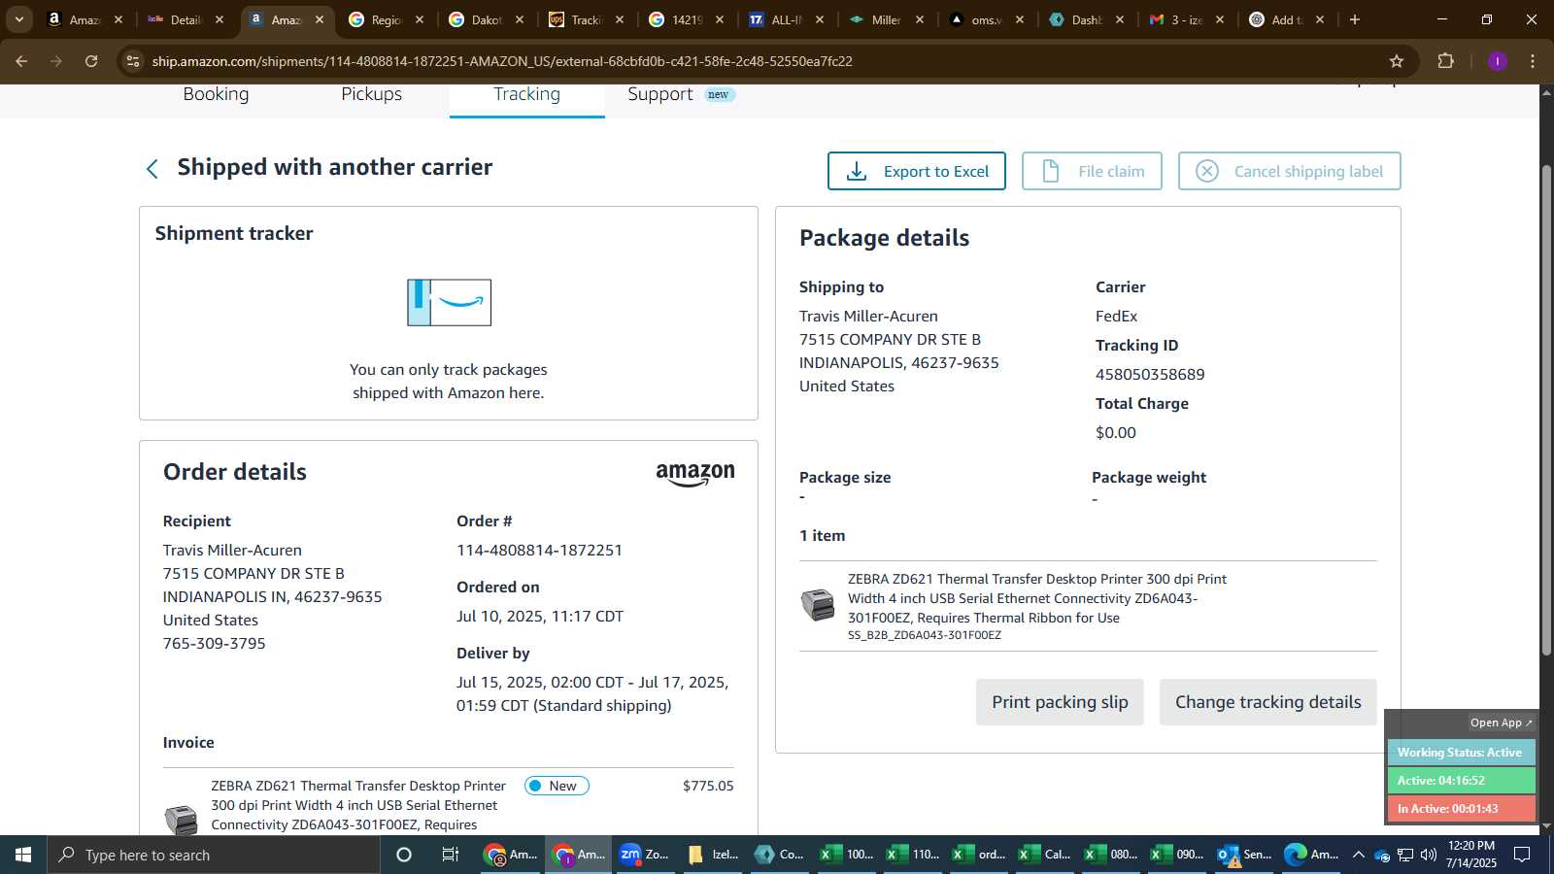The image size is (1554, 874).
Task: Click the File claim button
Action: (x=1092, y=171)
